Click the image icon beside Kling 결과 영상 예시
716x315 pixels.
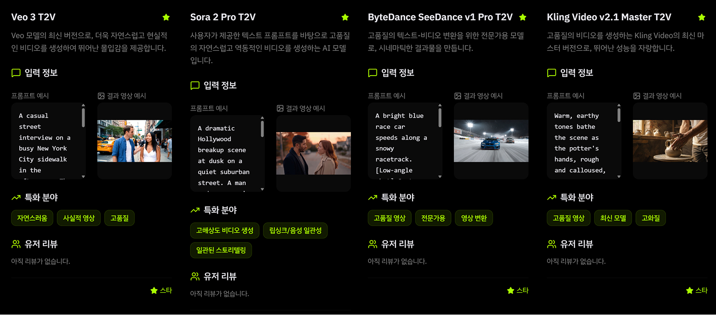[637, 96]
